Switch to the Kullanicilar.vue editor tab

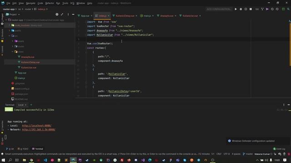pyautogui.click(x=190, y=16)
